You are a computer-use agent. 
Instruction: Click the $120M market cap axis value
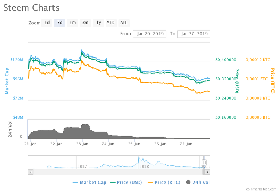17,60
